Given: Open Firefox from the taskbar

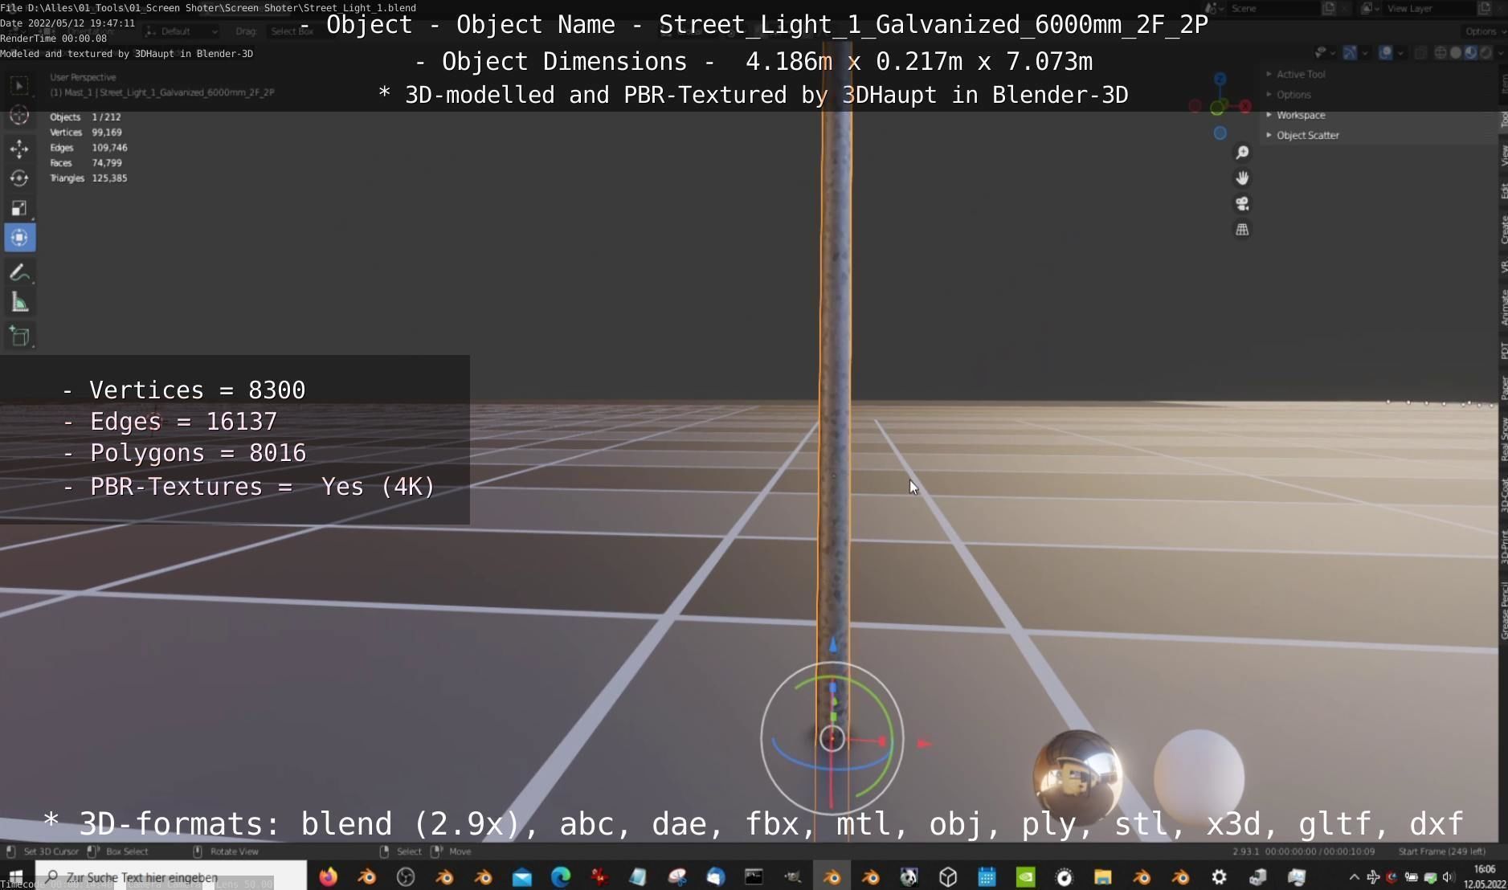Looking at the screenshot, I should coord(328,877).
